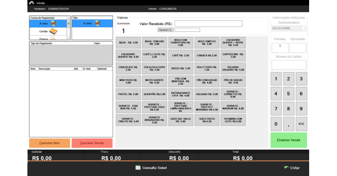The height and width of the screenshot is (176, 337).
Task: Tap the comma key on keypad
Action: (288, 124)
